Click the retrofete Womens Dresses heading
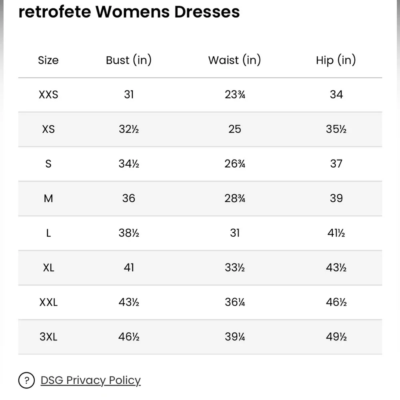 pyautogui.click(x=129, y=12)
